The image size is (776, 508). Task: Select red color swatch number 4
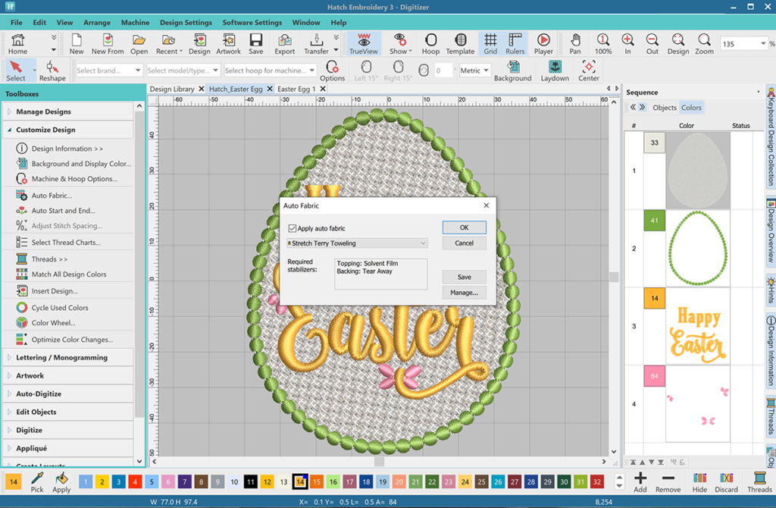click(x=135, y=481)
